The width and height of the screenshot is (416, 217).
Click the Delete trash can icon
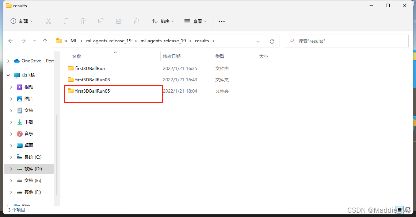(x=136, y=21)
